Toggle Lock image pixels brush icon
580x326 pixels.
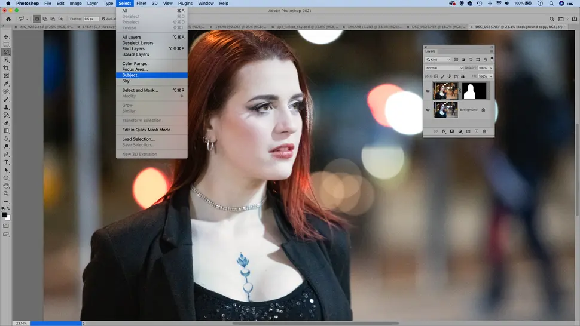pyautogui.click(x=442, y=76)
